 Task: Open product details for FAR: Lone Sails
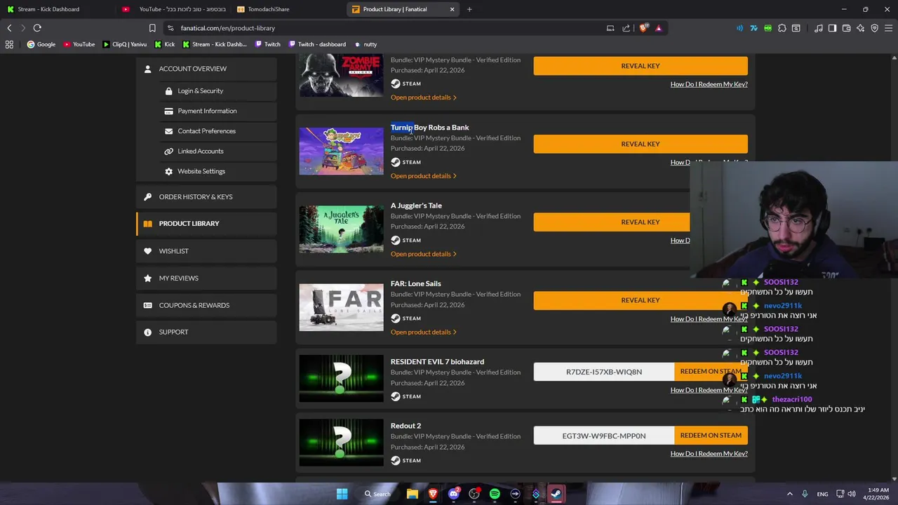click(x=424, y=332)
